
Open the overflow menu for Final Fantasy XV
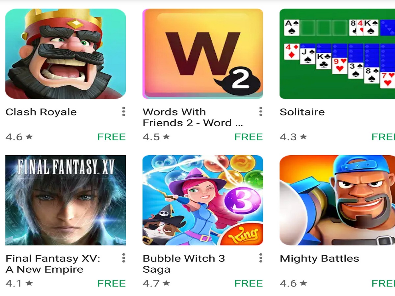(123, 258)
